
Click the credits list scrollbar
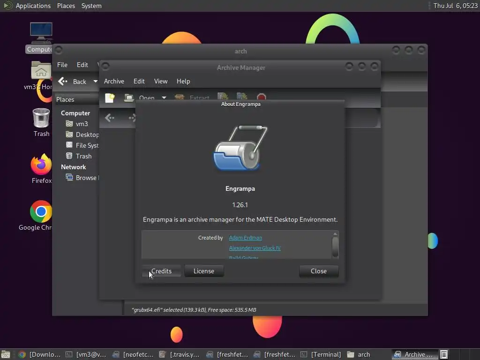pos(335,247)
